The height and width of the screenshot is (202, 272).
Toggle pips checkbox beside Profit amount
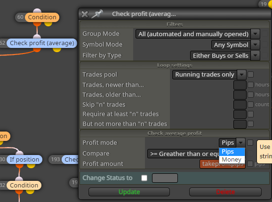tap(250, 164)
